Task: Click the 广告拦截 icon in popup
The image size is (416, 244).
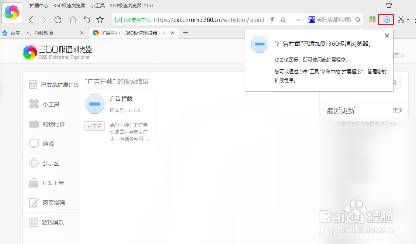Action: 260,44
